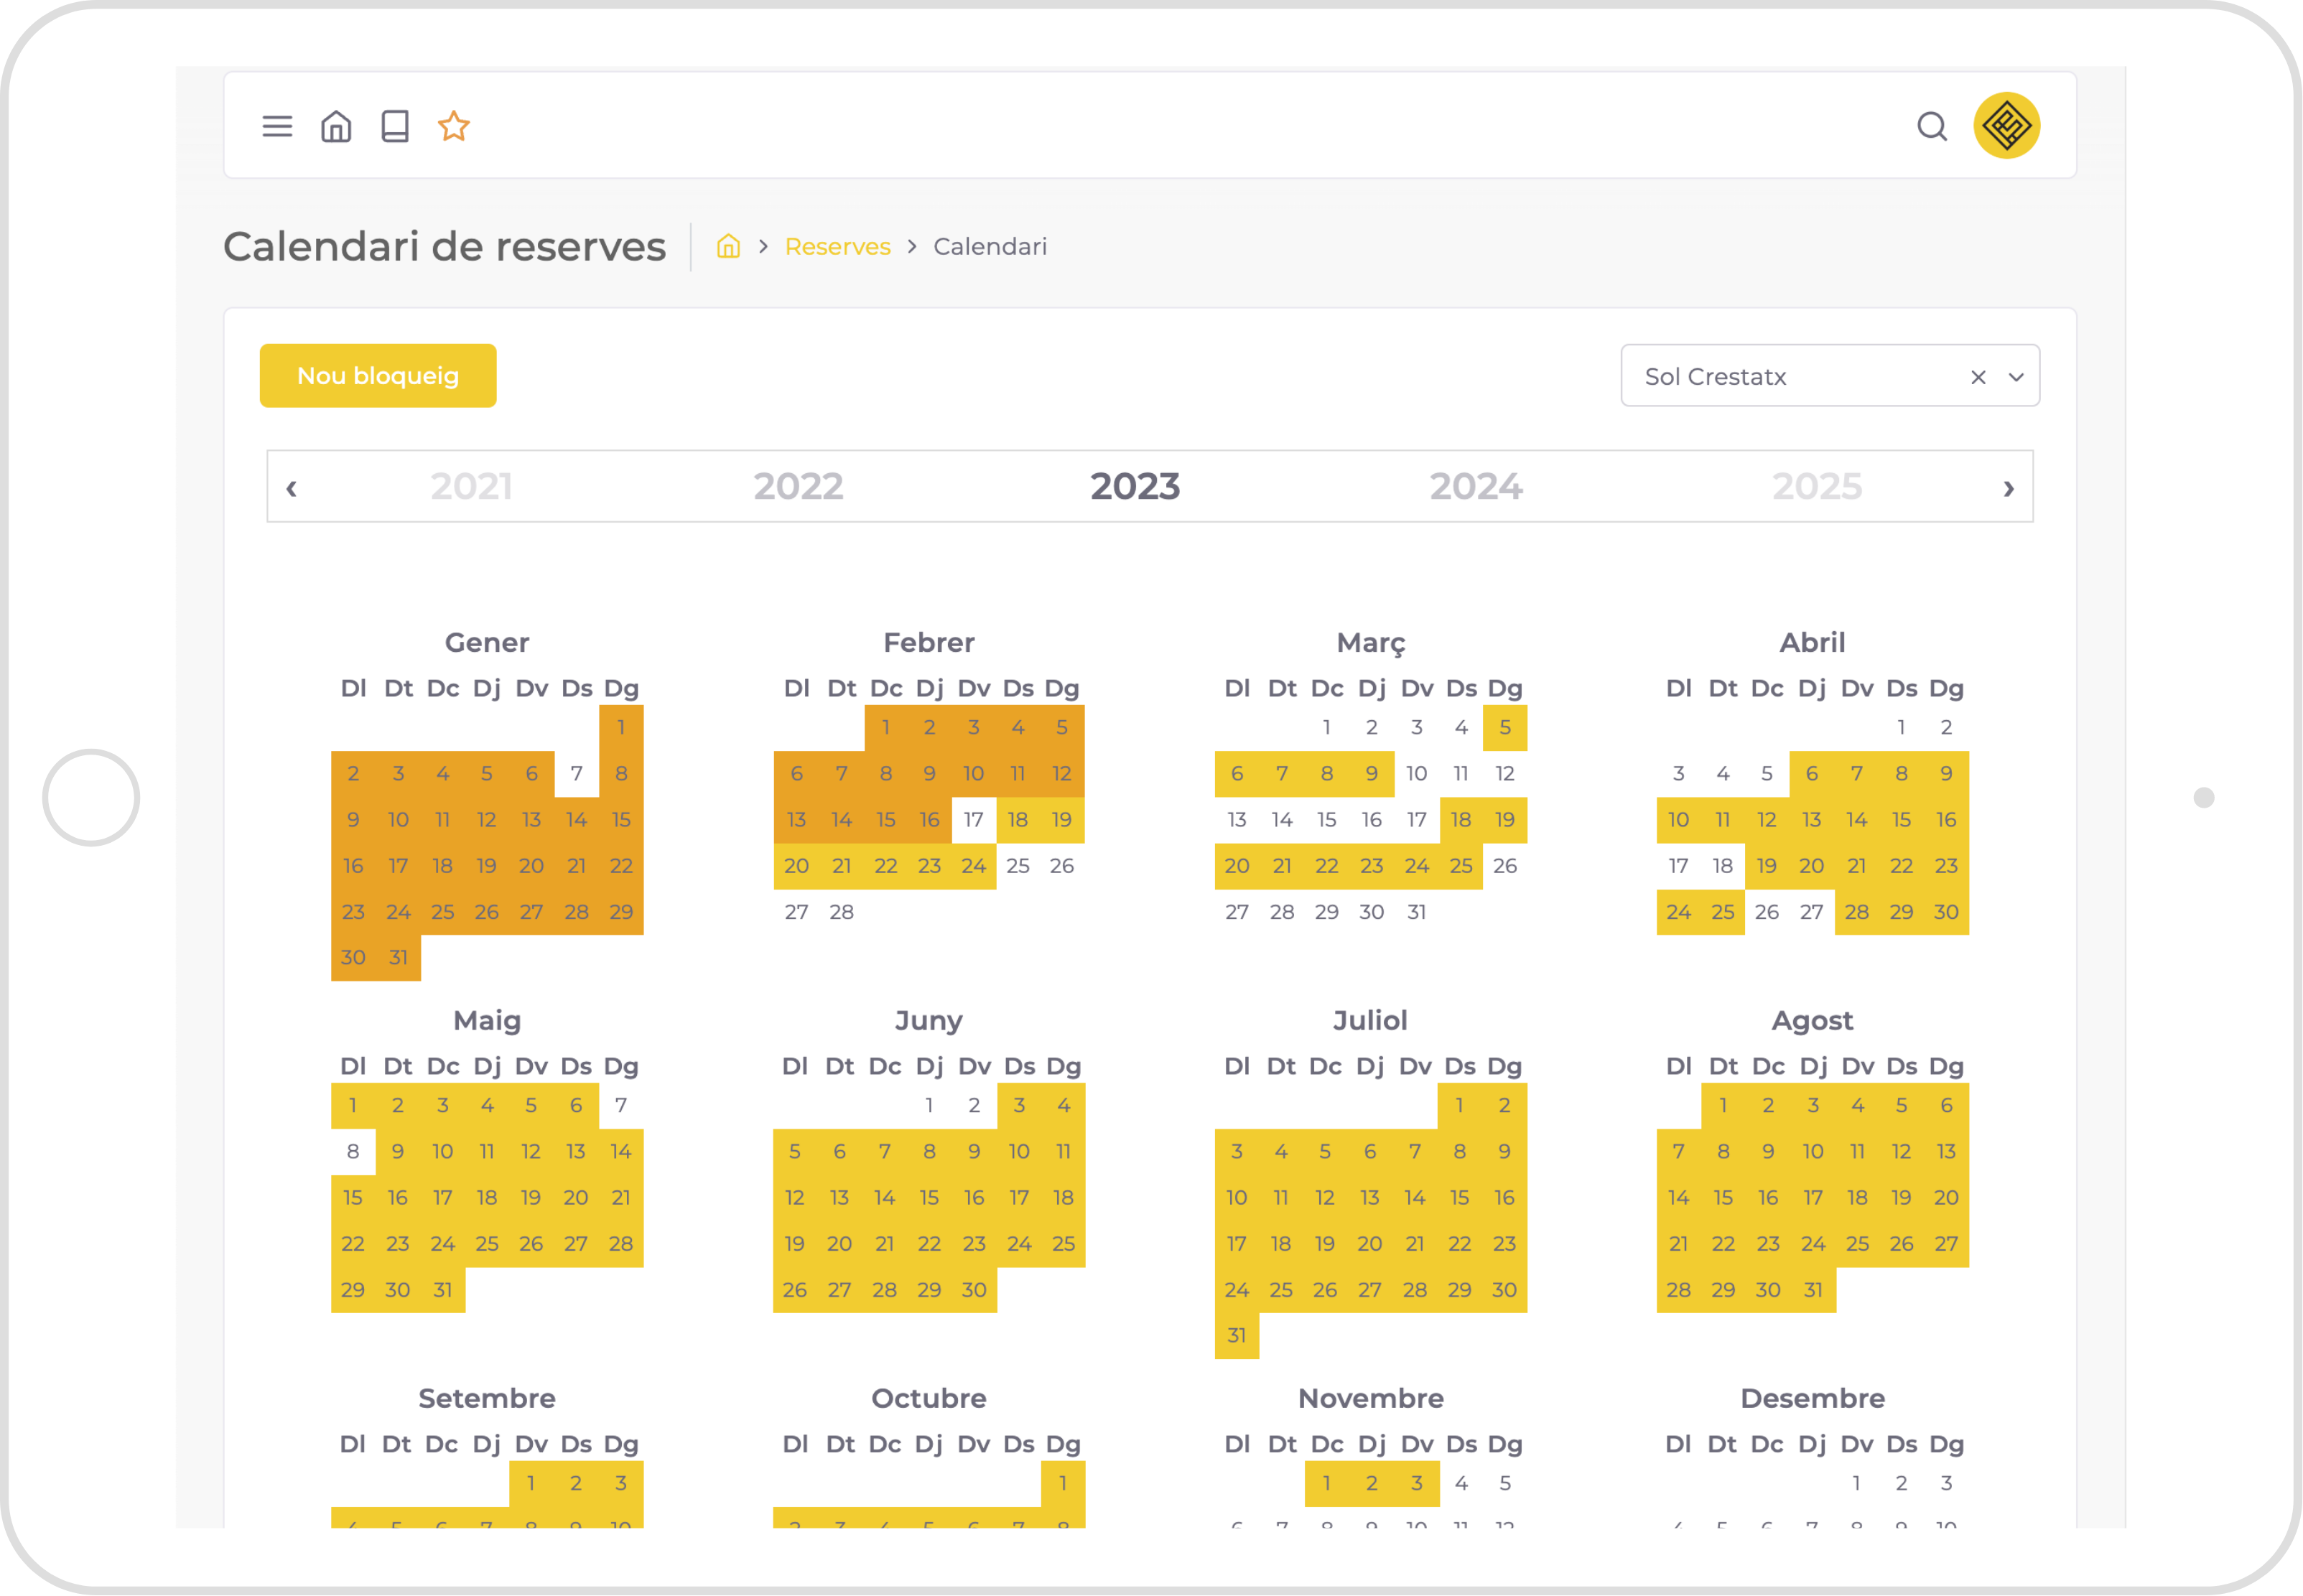Open the yellow profile avatar logo
The image size is (2303, 1596).
tap(2006, 126)
